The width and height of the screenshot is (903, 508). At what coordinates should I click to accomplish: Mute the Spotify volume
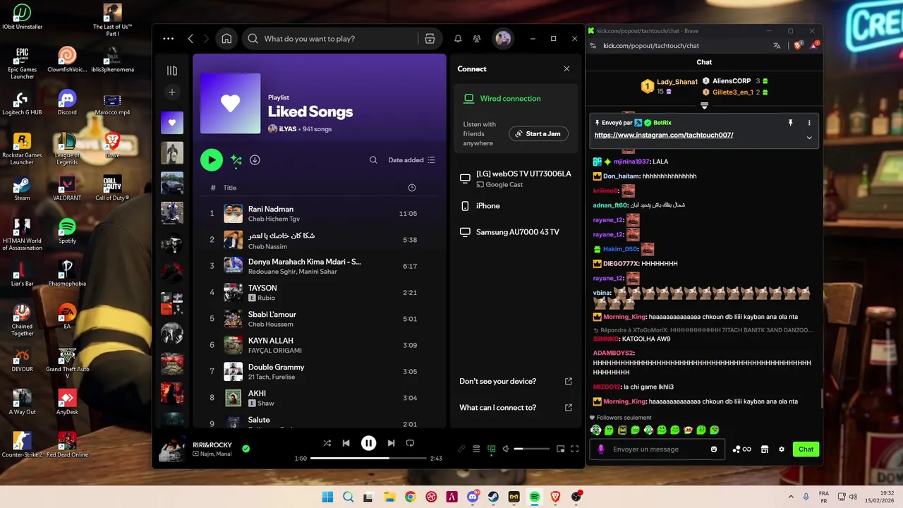pyautogui.click(x=507, y=449)
